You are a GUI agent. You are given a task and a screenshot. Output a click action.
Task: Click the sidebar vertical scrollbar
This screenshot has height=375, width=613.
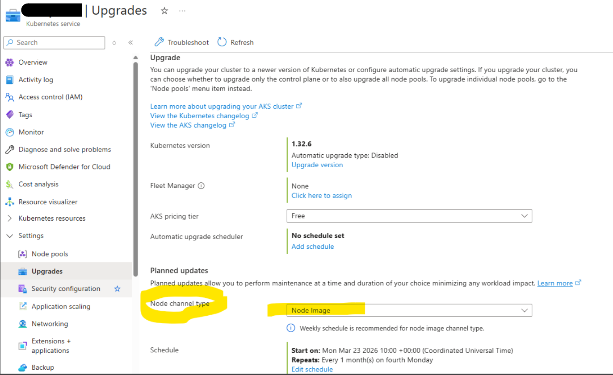[x=135, y=169]
